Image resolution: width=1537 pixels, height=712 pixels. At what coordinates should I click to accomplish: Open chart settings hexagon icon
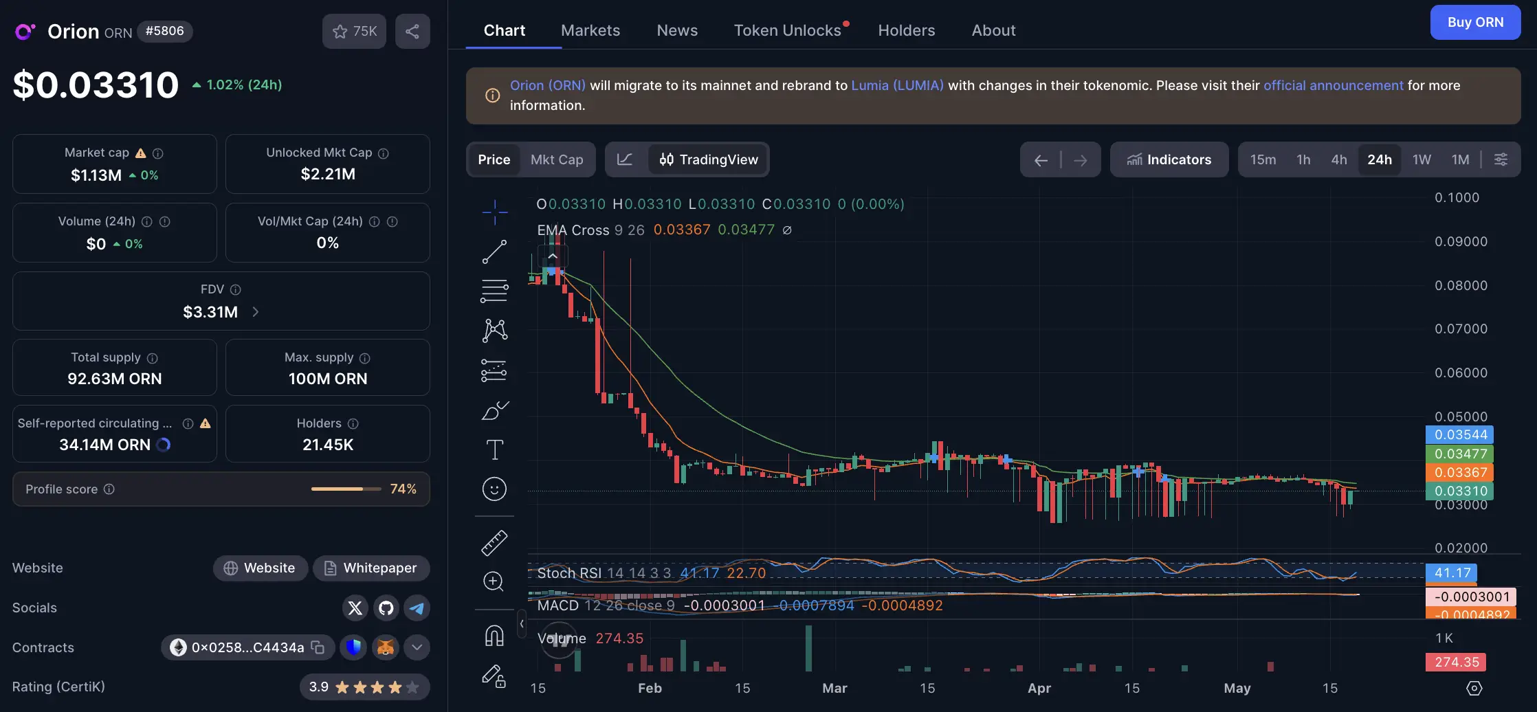click(x=1474, y=688)
